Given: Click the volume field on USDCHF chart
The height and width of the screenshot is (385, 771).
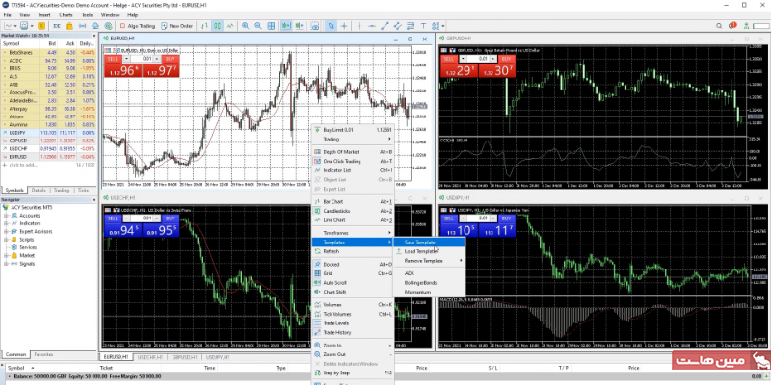Looking at the screenshot, I should coord(142,218).
